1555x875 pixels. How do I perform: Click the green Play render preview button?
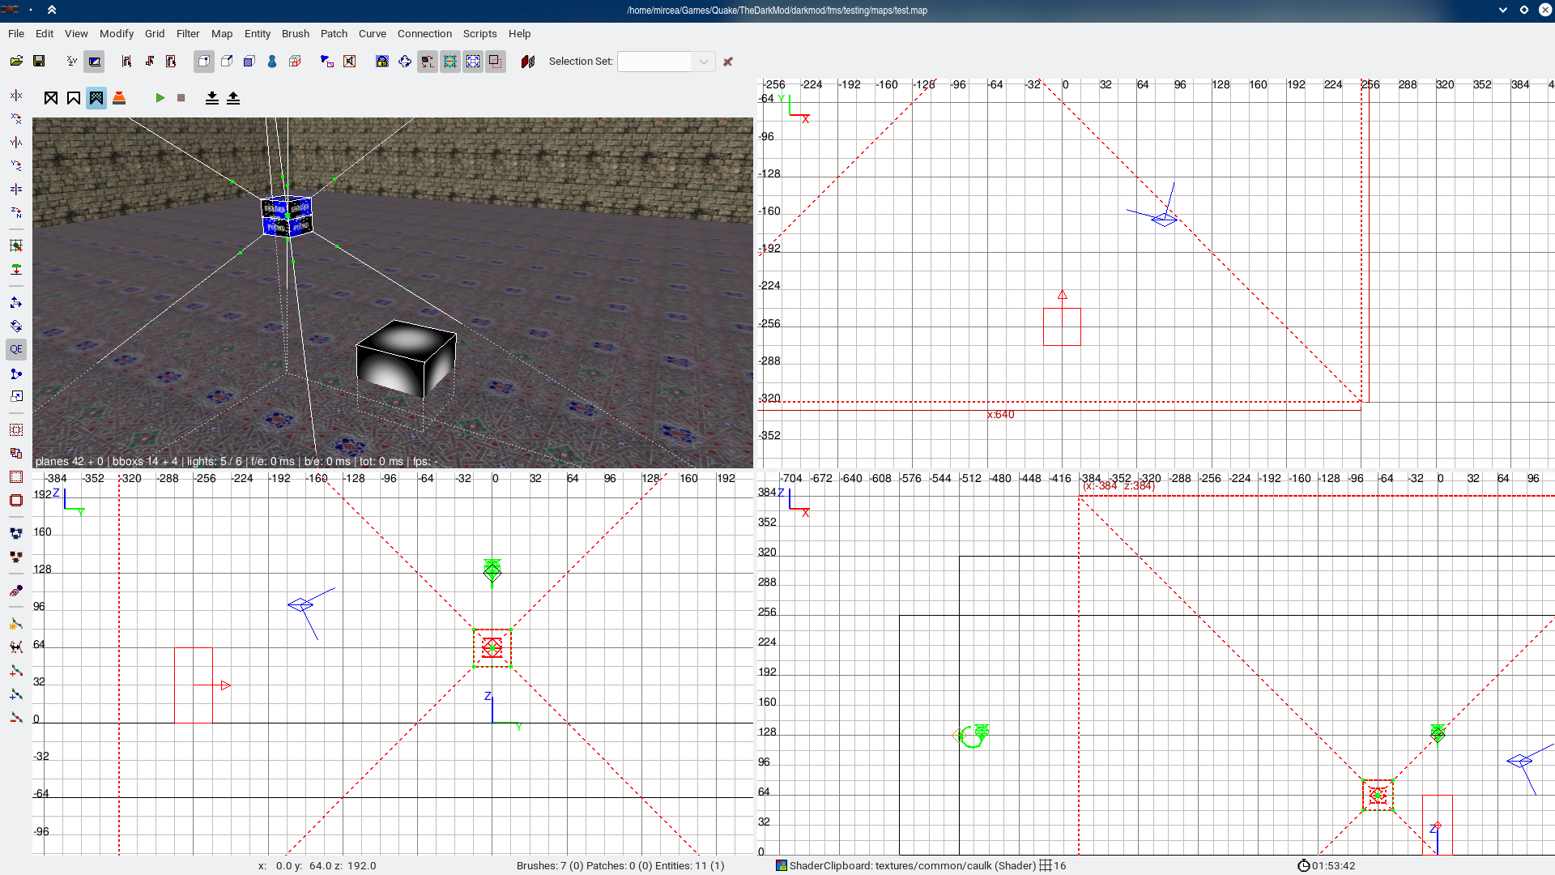click(160, 98)
